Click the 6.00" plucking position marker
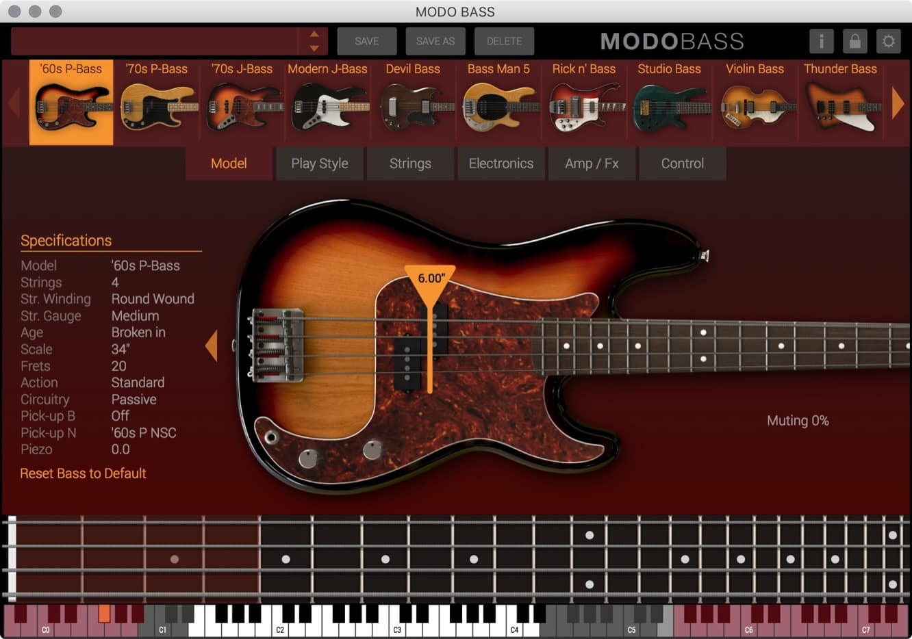This screenshot has height=639, width=912. click(x=431, y=278)
